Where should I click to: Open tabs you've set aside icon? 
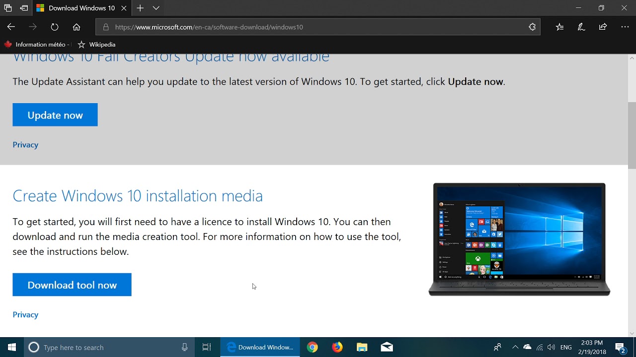[x=8, y=8]
